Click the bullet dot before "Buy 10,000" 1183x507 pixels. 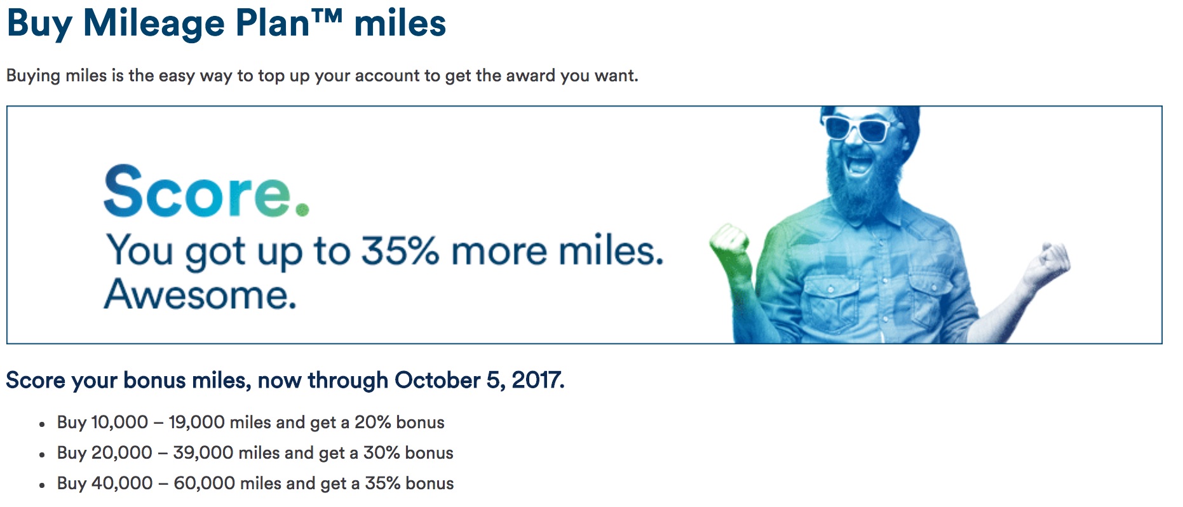click(x=42, y=424)
